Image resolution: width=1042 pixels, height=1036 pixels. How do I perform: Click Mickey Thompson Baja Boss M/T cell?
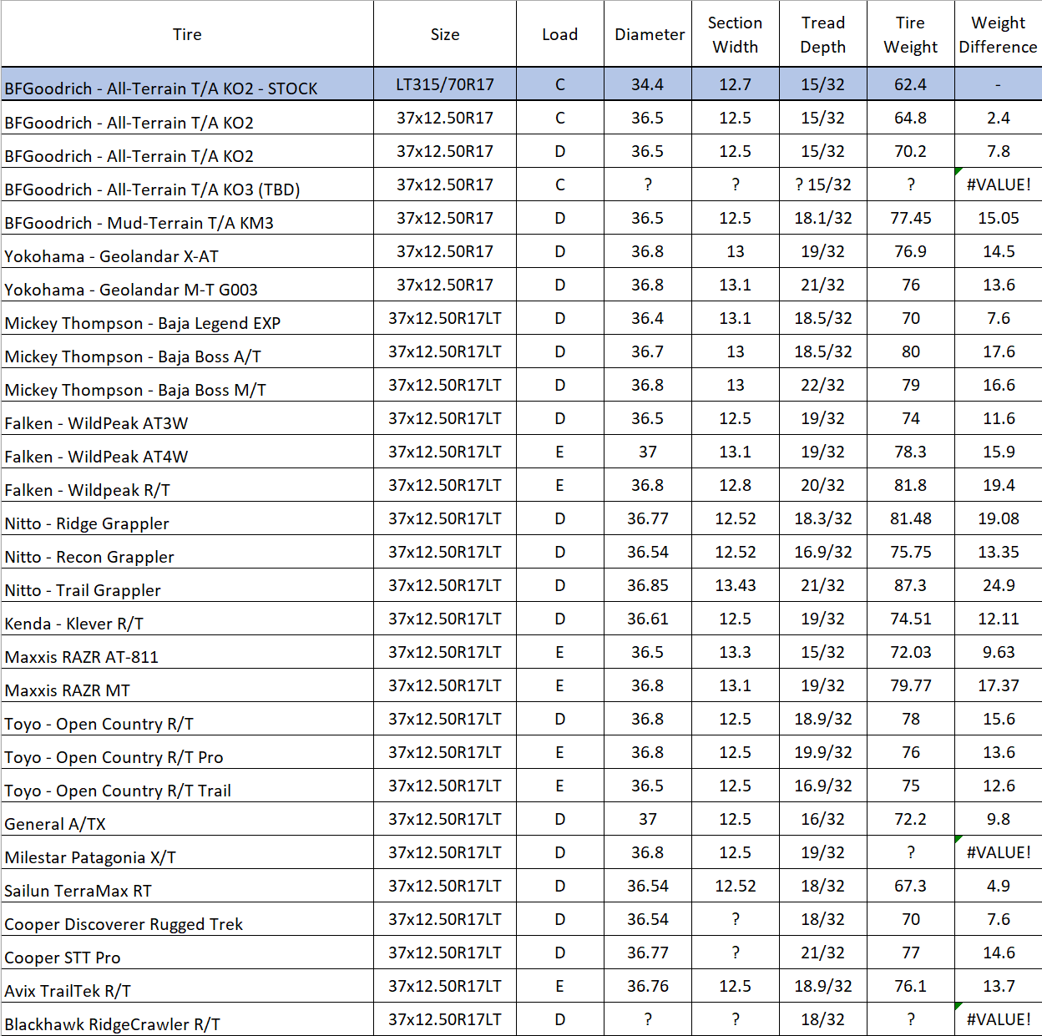pyautogui.click(x=187, y=385)
